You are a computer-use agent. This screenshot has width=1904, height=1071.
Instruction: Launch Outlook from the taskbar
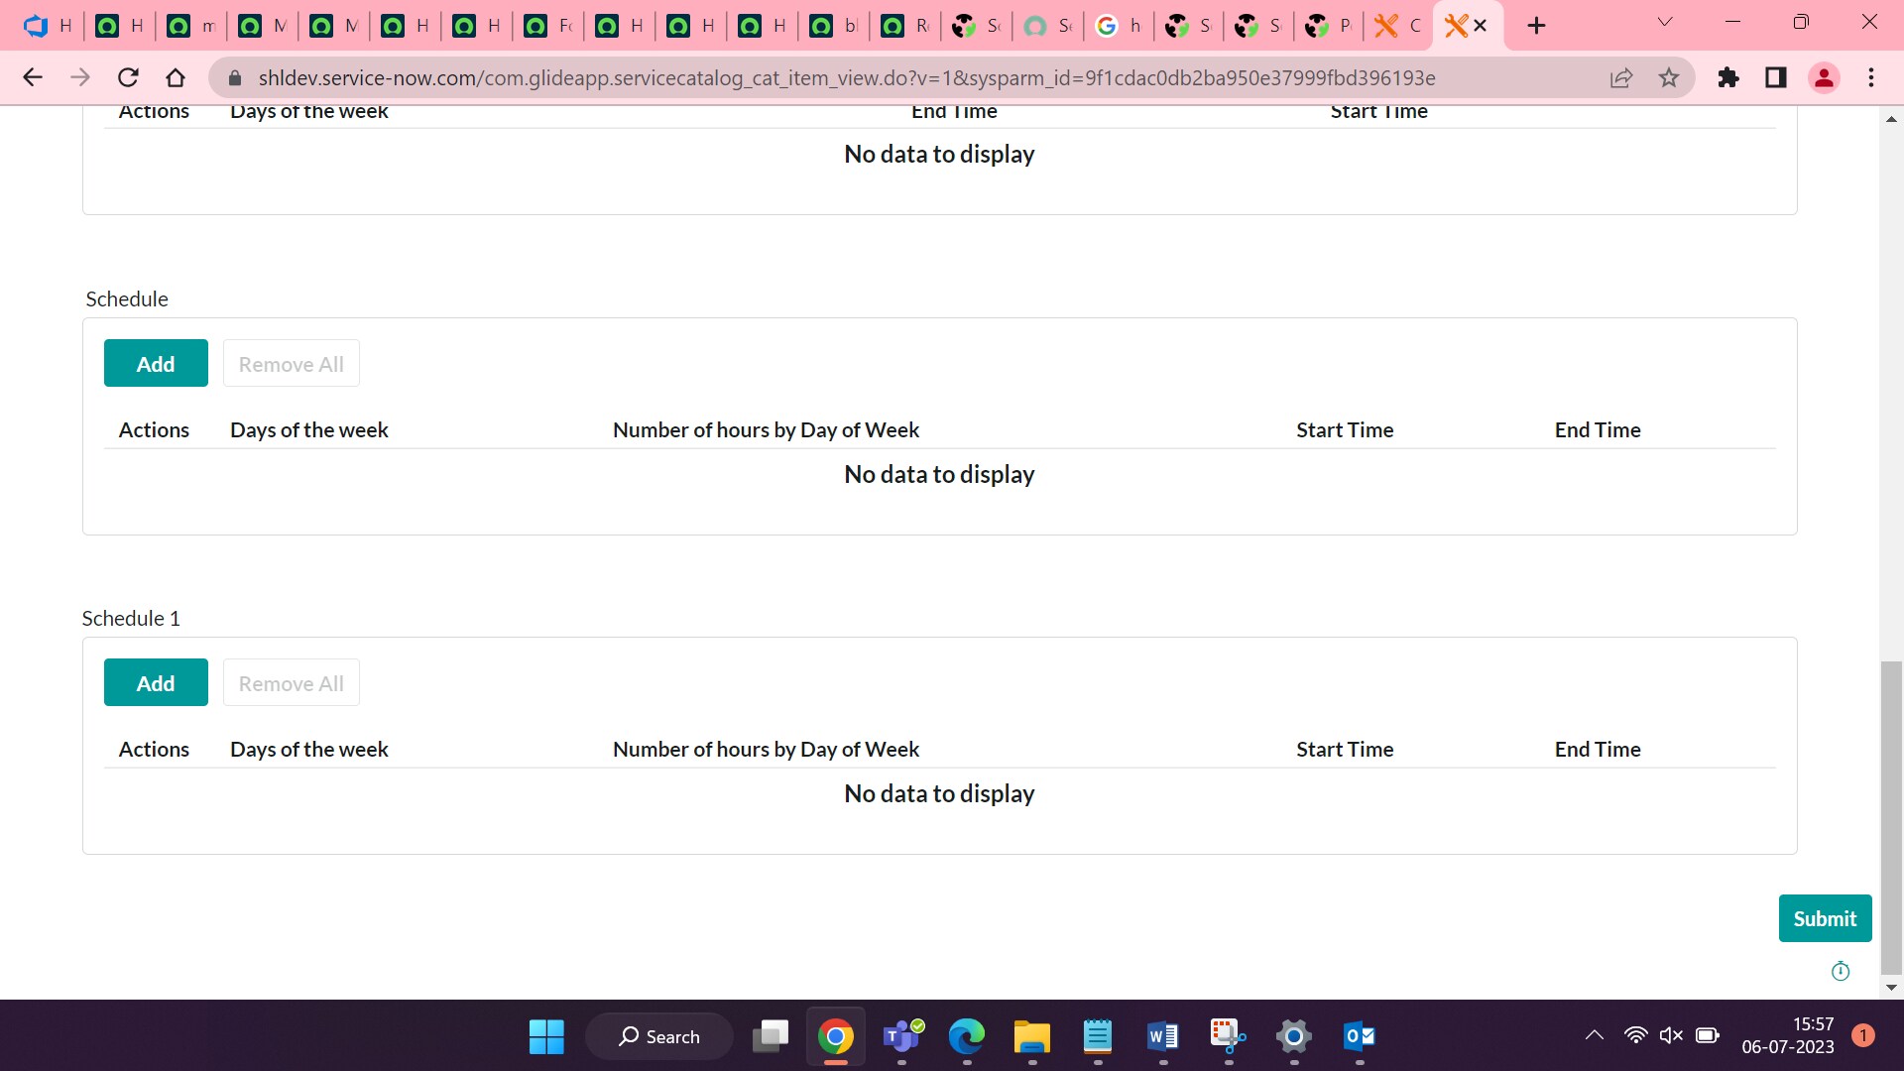[1359, 1036]
